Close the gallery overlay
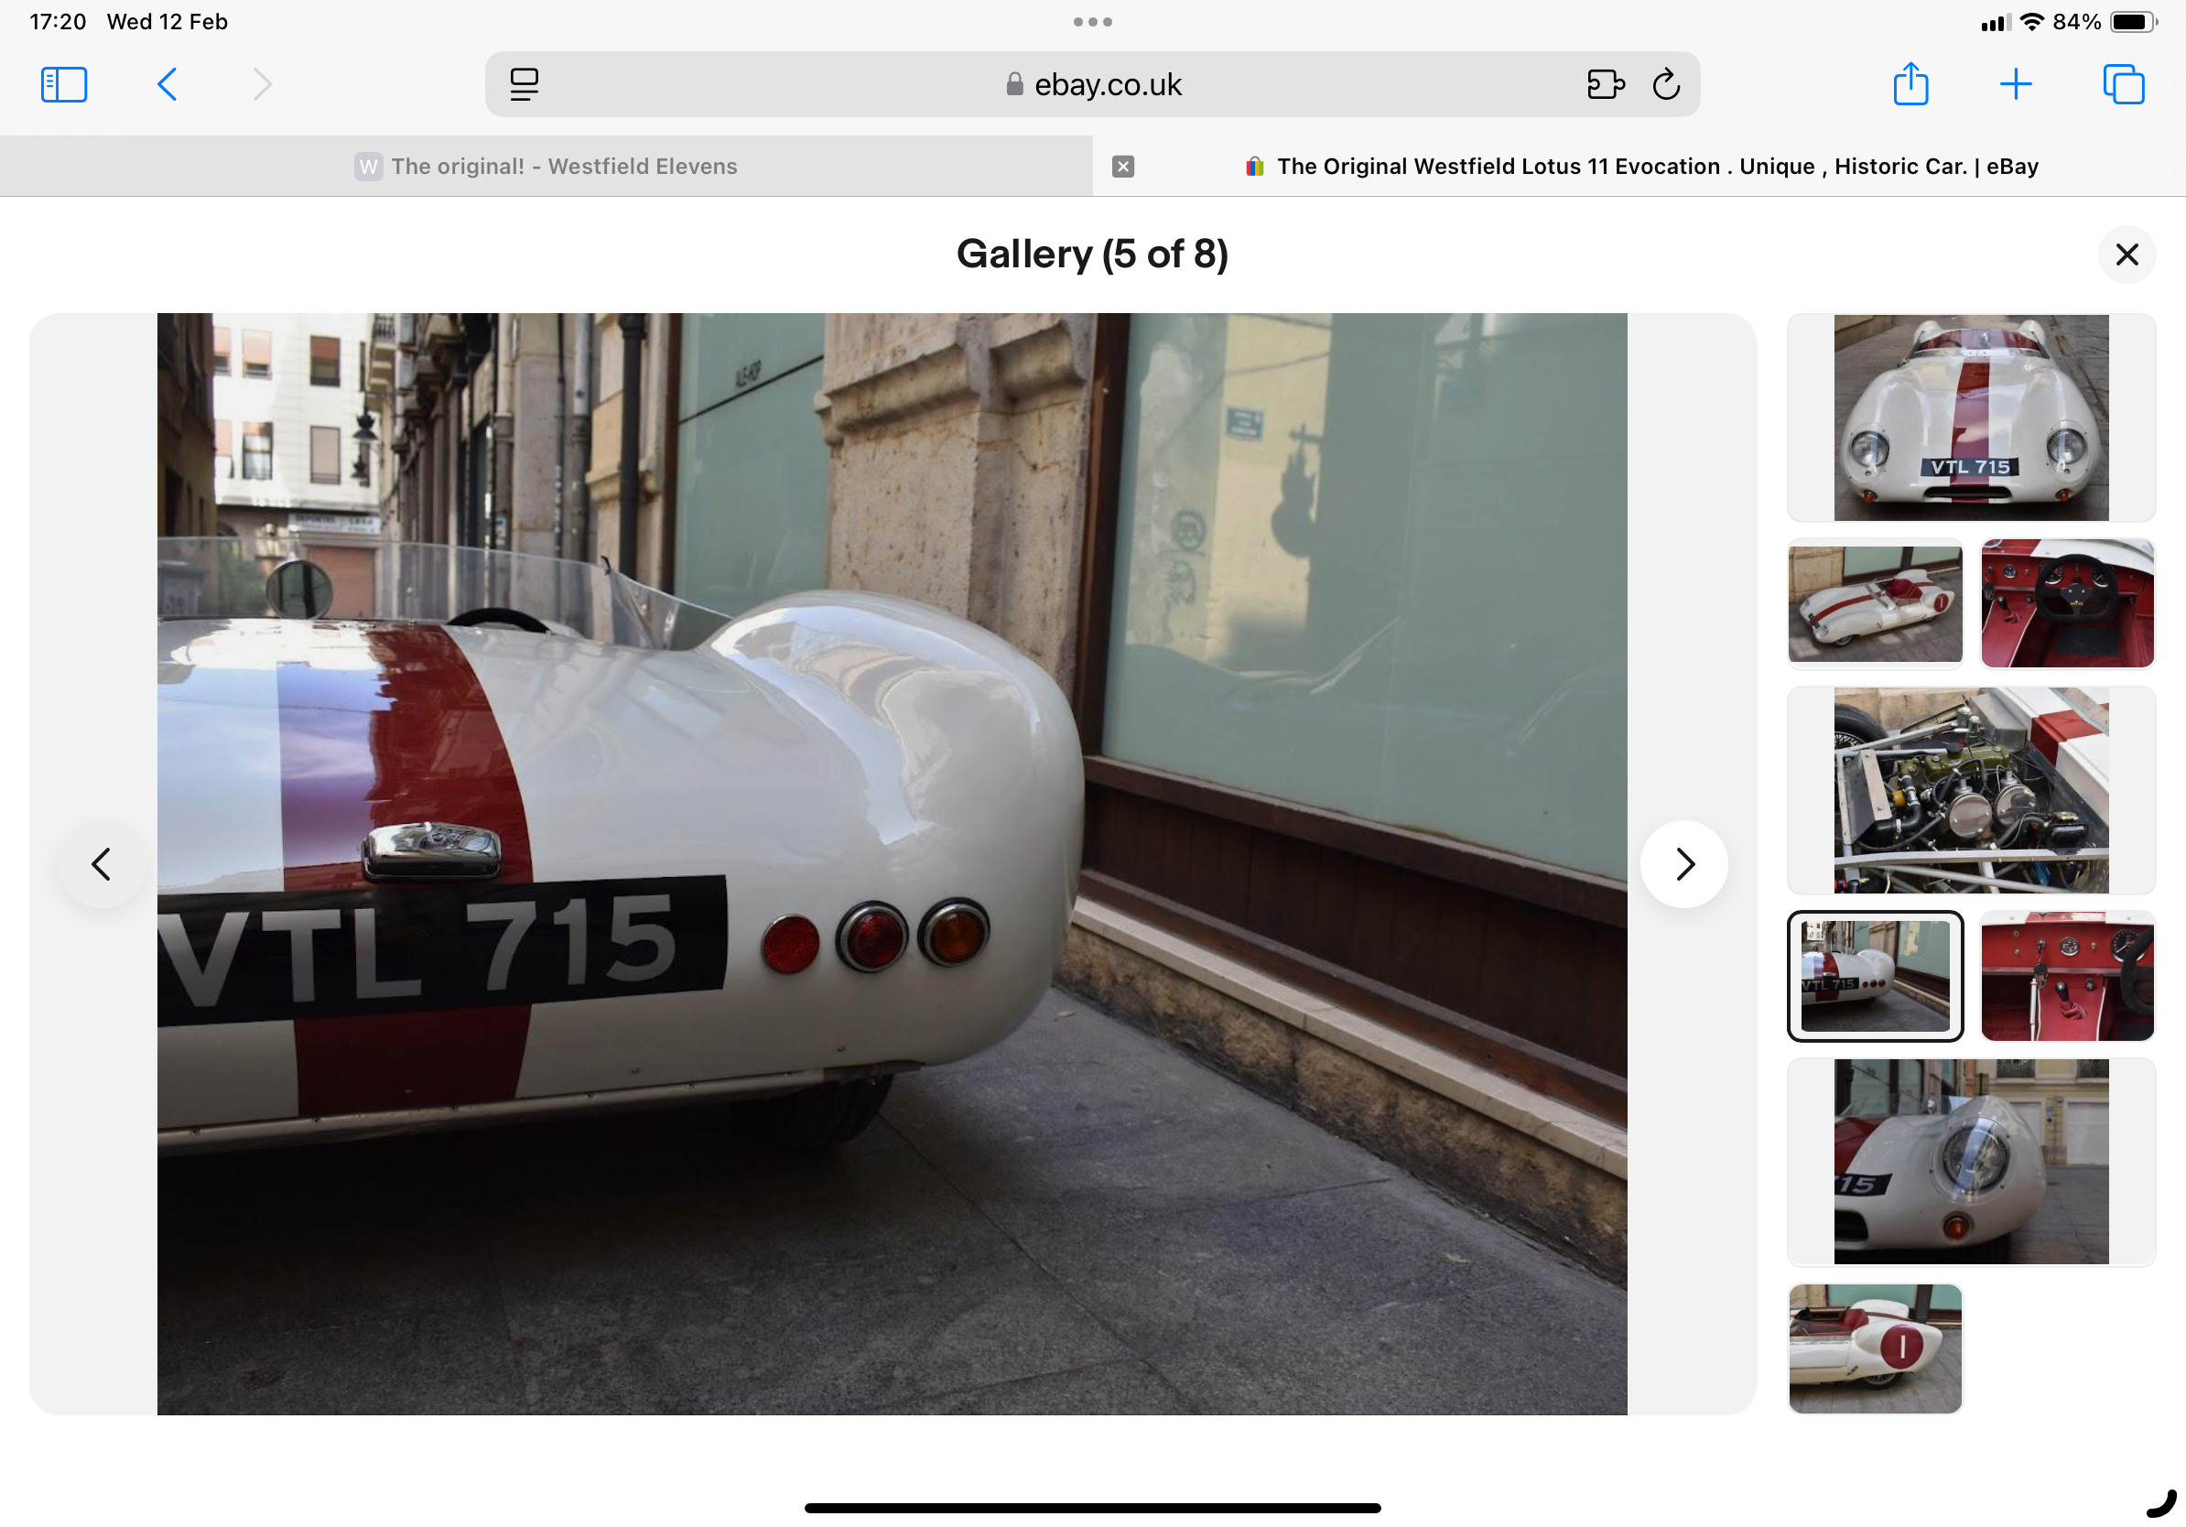Screen dimensions: 2186x1527 coord(2126,254)
